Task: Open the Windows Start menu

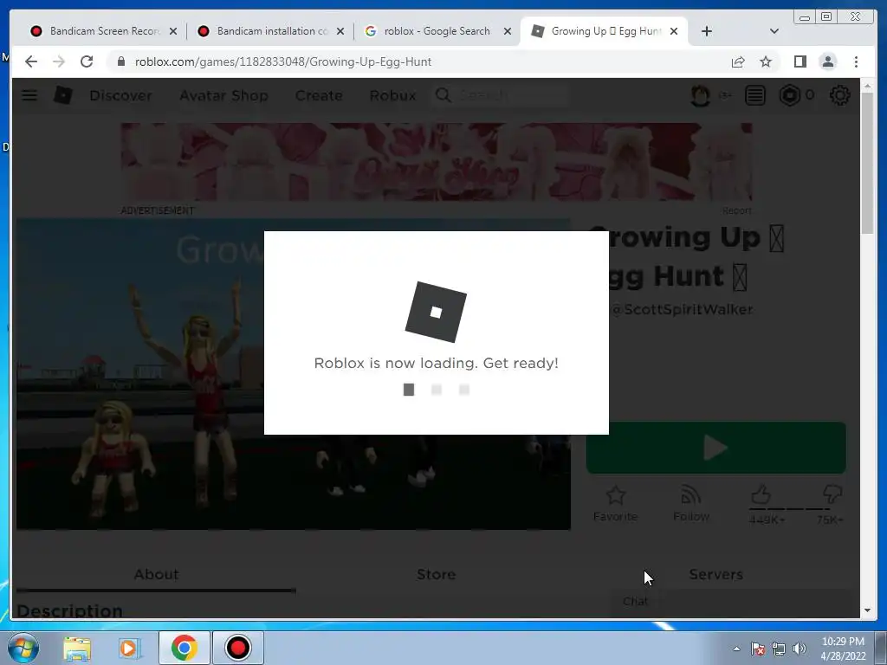Action: coord(23,648)
